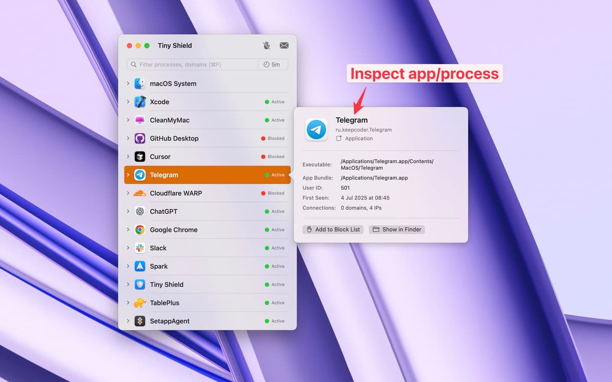612x382 pixels.
Task: Select the CleanMyMac app icon
Action: (140, 120)
